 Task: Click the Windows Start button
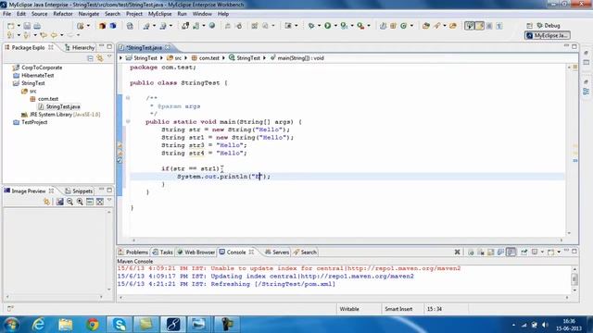click(11, 325)
